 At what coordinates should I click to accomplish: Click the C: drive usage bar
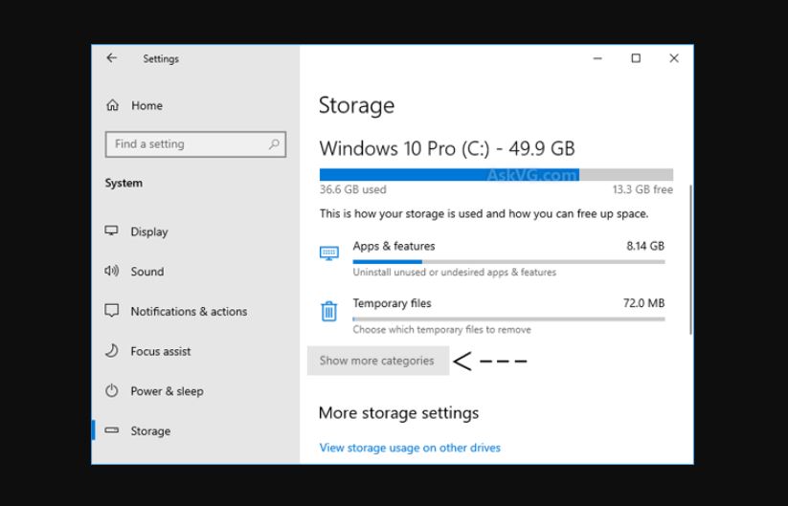tap(496, 175)
